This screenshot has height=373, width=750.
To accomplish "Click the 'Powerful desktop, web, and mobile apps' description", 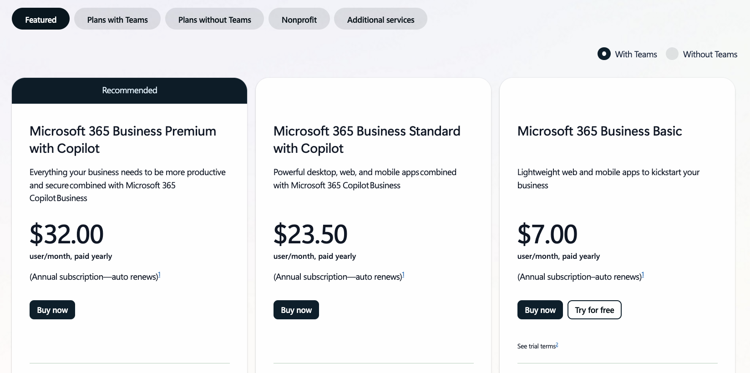I will (365, 179).
